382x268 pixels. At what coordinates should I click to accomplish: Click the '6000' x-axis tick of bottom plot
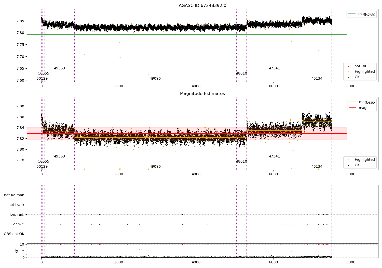(274, 262)
